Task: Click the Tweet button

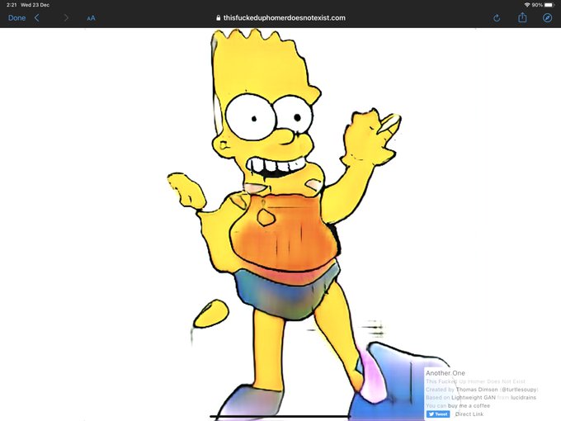Action: (438, 414)
